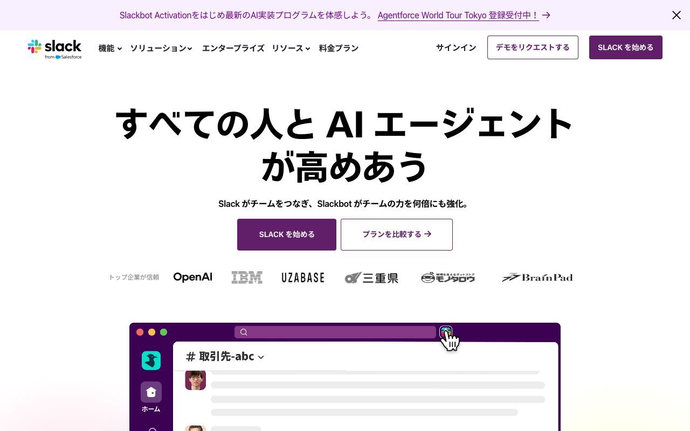Close the announcement banner with the X
This screenshot has width=690, height=431.
(x=677, y=15)
